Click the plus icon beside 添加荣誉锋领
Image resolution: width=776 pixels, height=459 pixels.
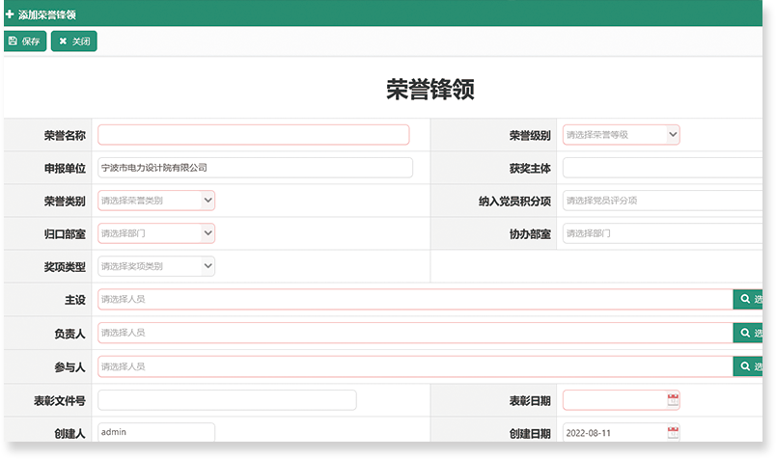[x=10, y=14]
